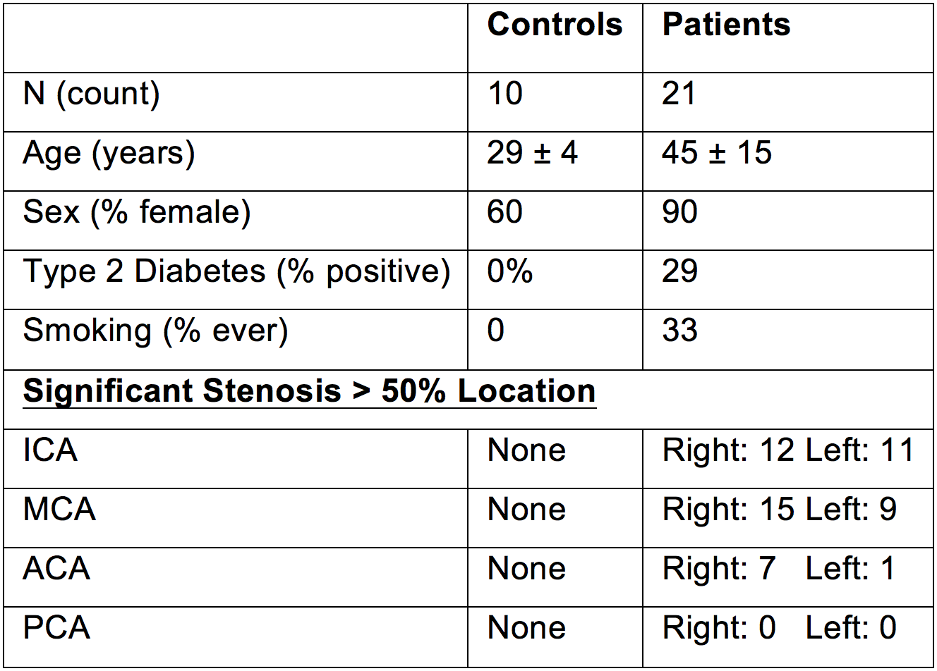The width and height of the screenshot is (937, 671).
Task: Select the ACA row label
Action: click(56, 570)
